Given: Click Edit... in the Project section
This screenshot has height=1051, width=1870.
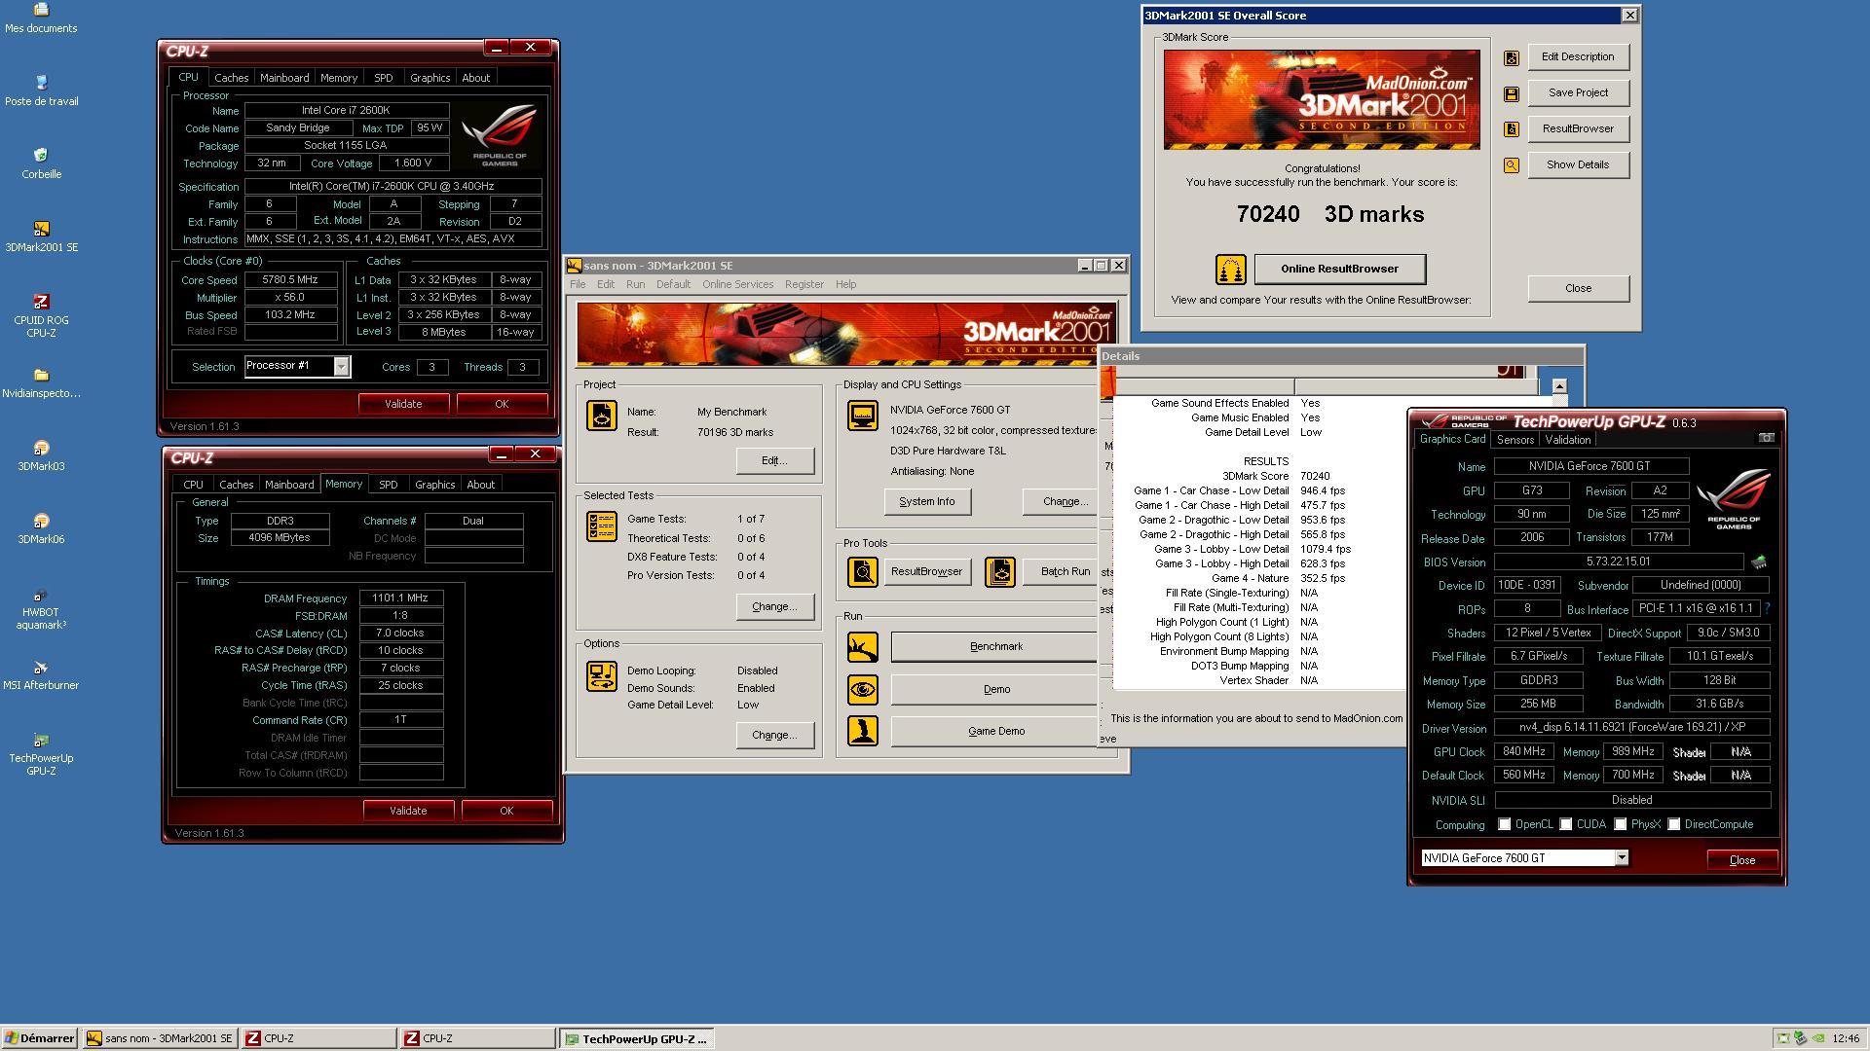Looking at the screenshot, I should tap(774, 461).
